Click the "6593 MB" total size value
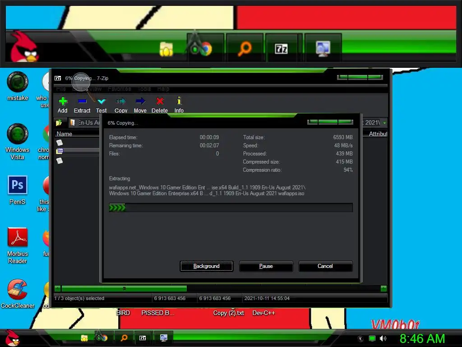Screen dimensions: 462x347 343,137
